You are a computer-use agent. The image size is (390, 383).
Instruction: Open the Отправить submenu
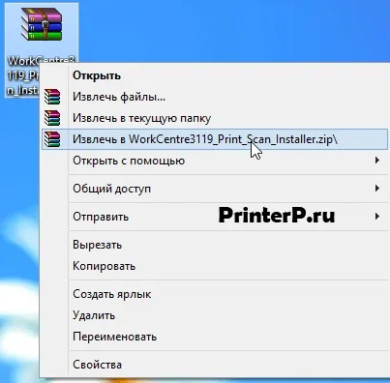tap(215, 217)
